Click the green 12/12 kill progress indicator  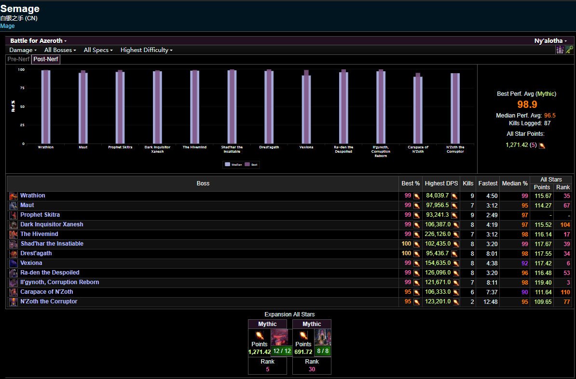pos(282,351)
